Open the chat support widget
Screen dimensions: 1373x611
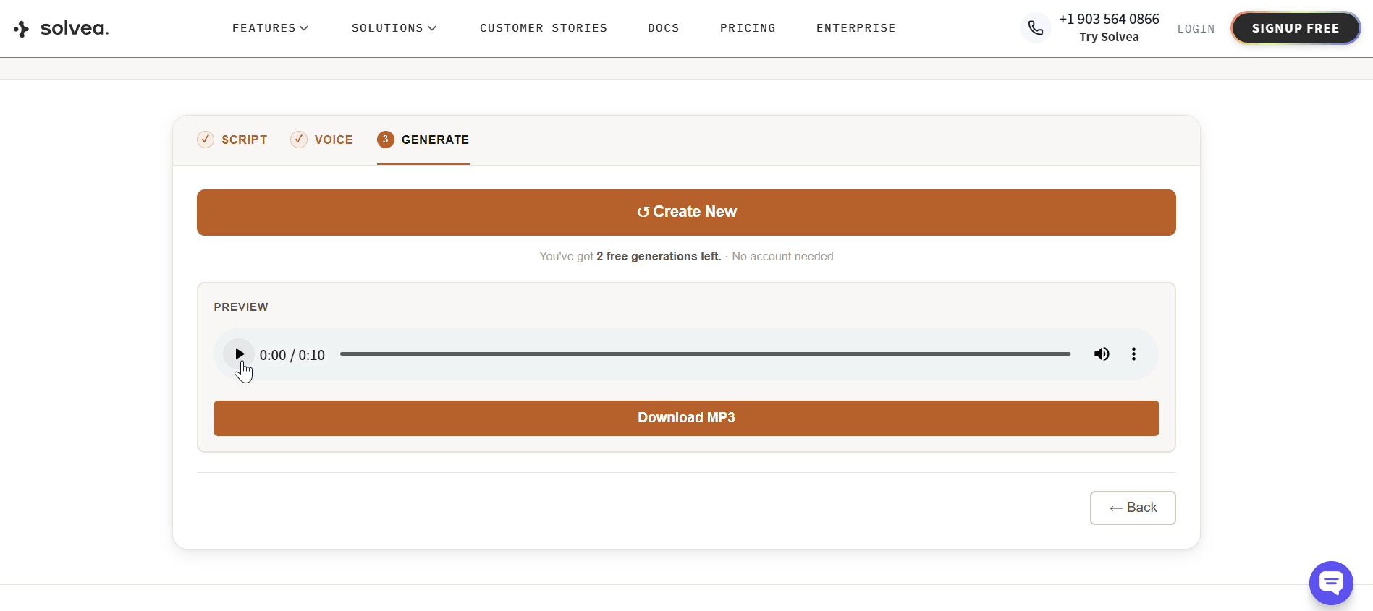coord(1330,583)
